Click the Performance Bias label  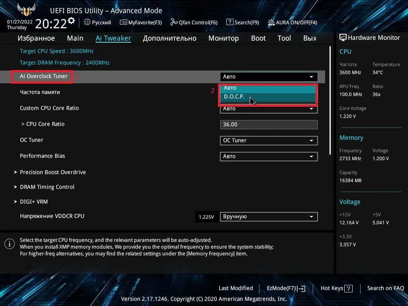pos(42,156)
